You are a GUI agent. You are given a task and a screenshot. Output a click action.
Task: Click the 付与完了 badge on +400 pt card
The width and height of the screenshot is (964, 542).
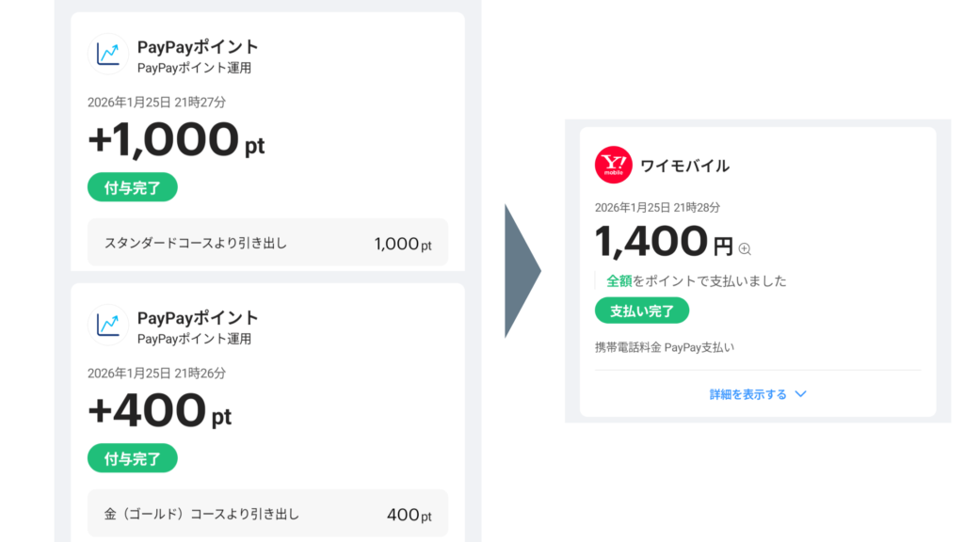coord(133,459)
